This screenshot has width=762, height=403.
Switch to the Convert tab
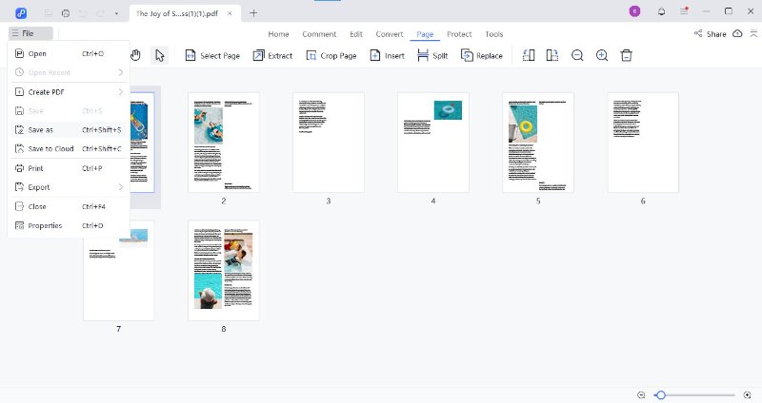[x=390, y=34]
